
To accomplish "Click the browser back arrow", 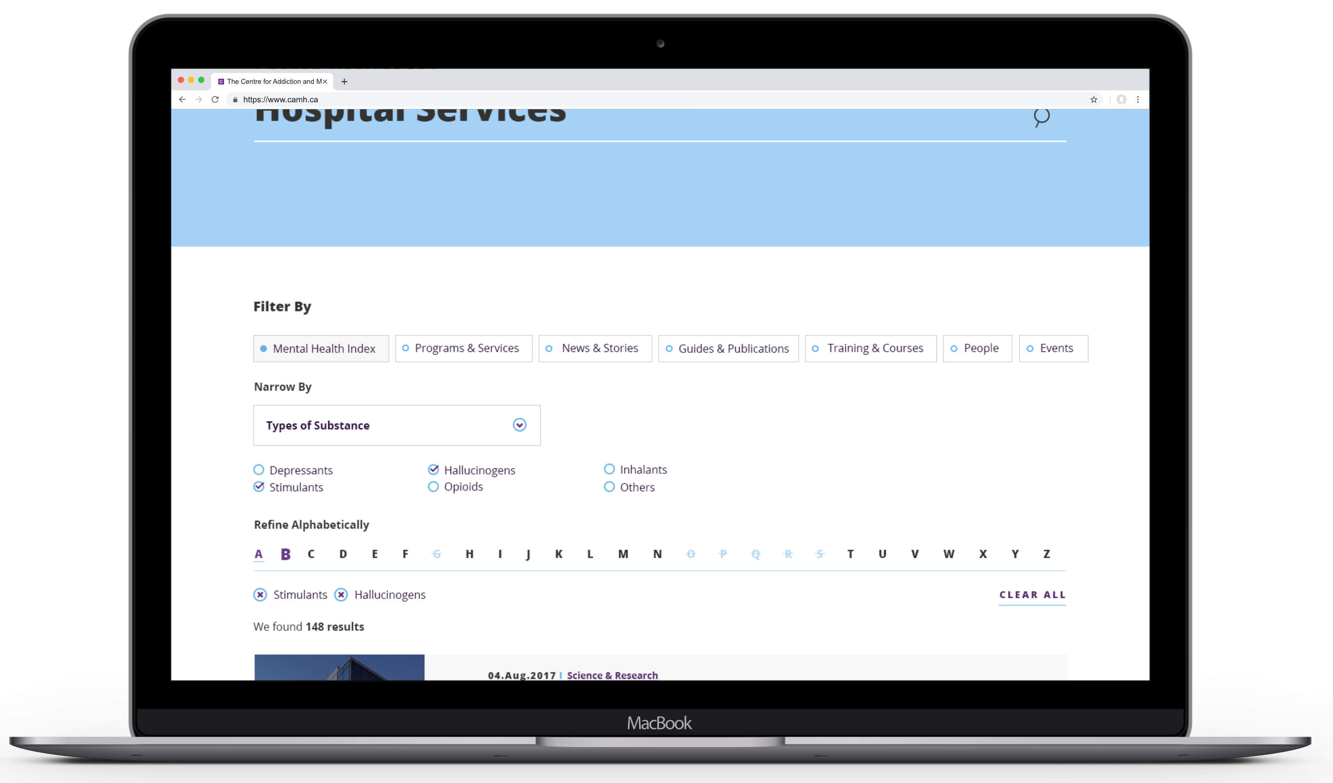I will click(182, 100).
